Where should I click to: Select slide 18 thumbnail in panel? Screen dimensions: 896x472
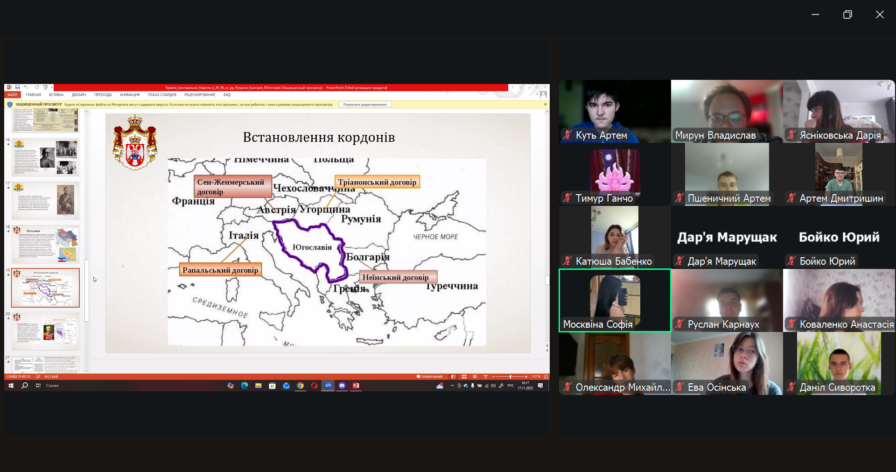click(45, 244)
